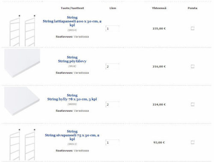Click the String brand name above pöytälevy
The height and width of the screenshot is (162, 214).
72,57
